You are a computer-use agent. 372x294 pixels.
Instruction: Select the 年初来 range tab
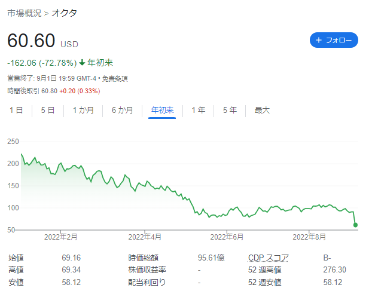[162, 110]
